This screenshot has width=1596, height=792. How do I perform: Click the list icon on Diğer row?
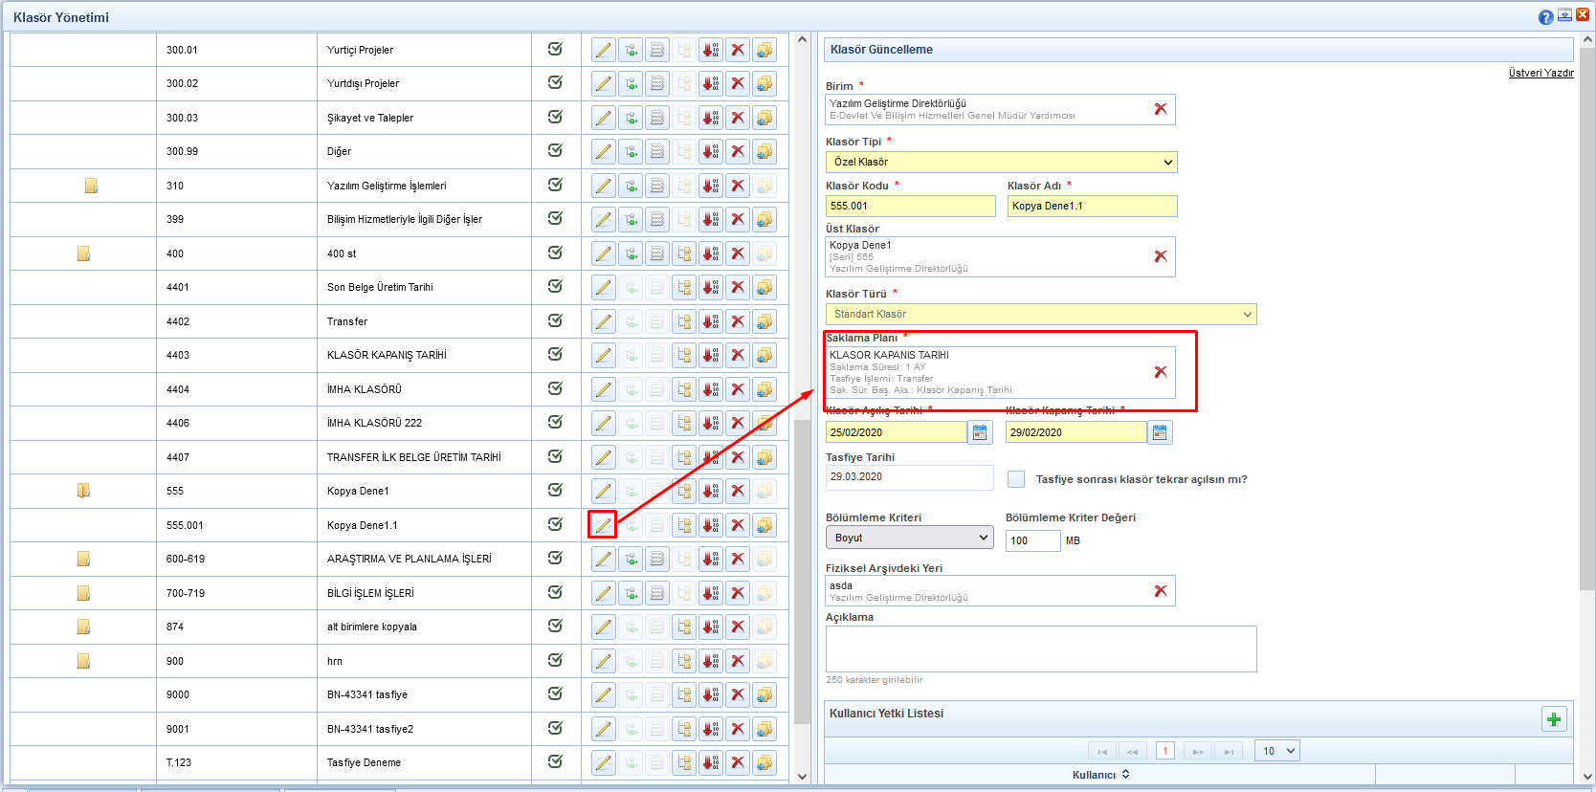[x=657, y=152]
